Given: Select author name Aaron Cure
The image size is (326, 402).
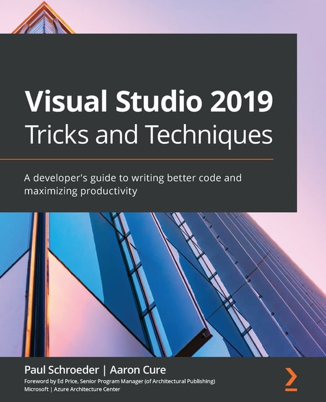Looking at the screenshot, I should [138, 370].
